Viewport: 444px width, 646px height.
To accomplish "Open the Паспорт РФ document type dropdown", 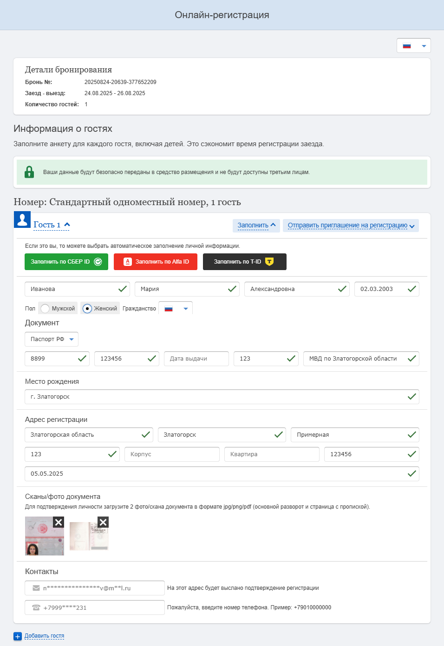I will pos(52,339).
